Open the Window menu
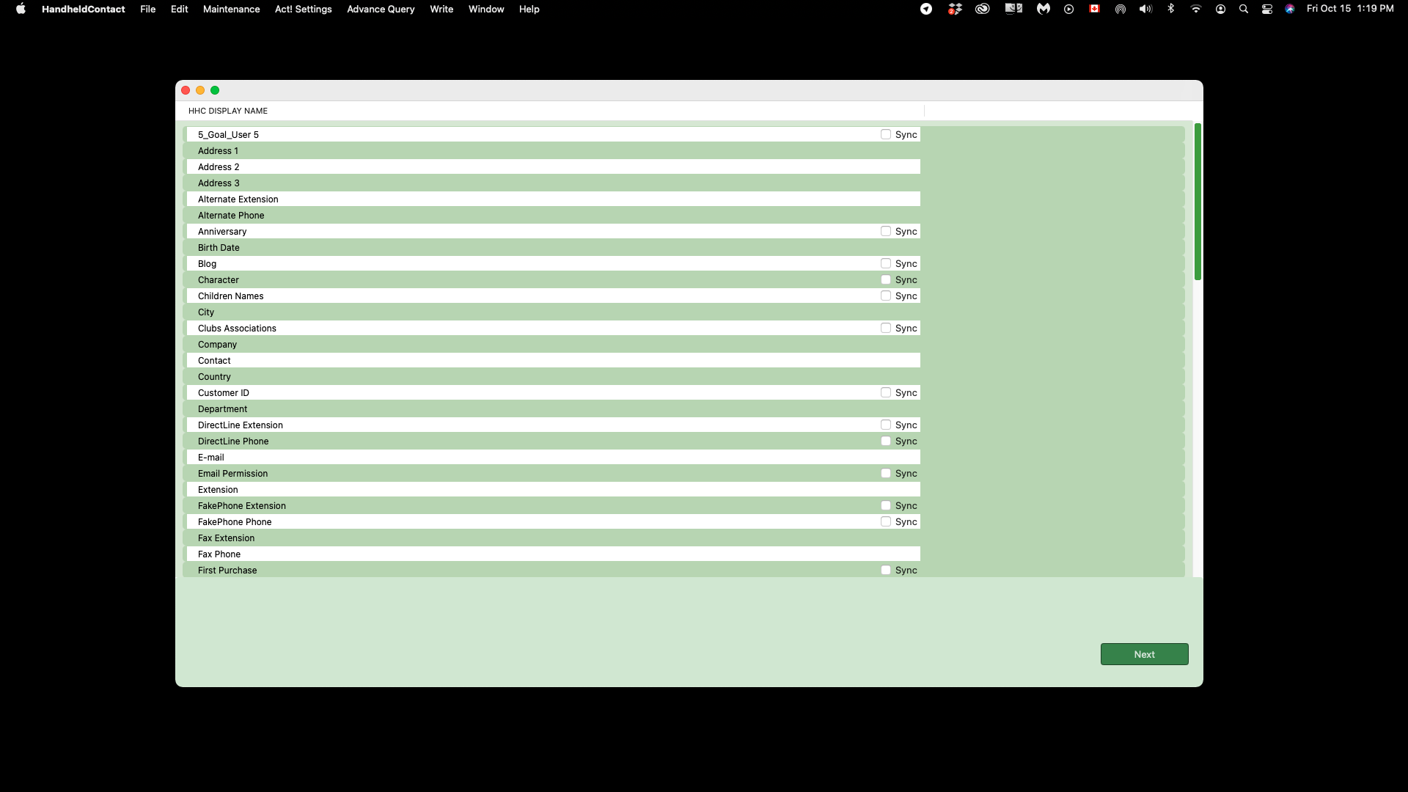Image resolution: width=1408 pixels, height=792 pixels. pos(486,9)
